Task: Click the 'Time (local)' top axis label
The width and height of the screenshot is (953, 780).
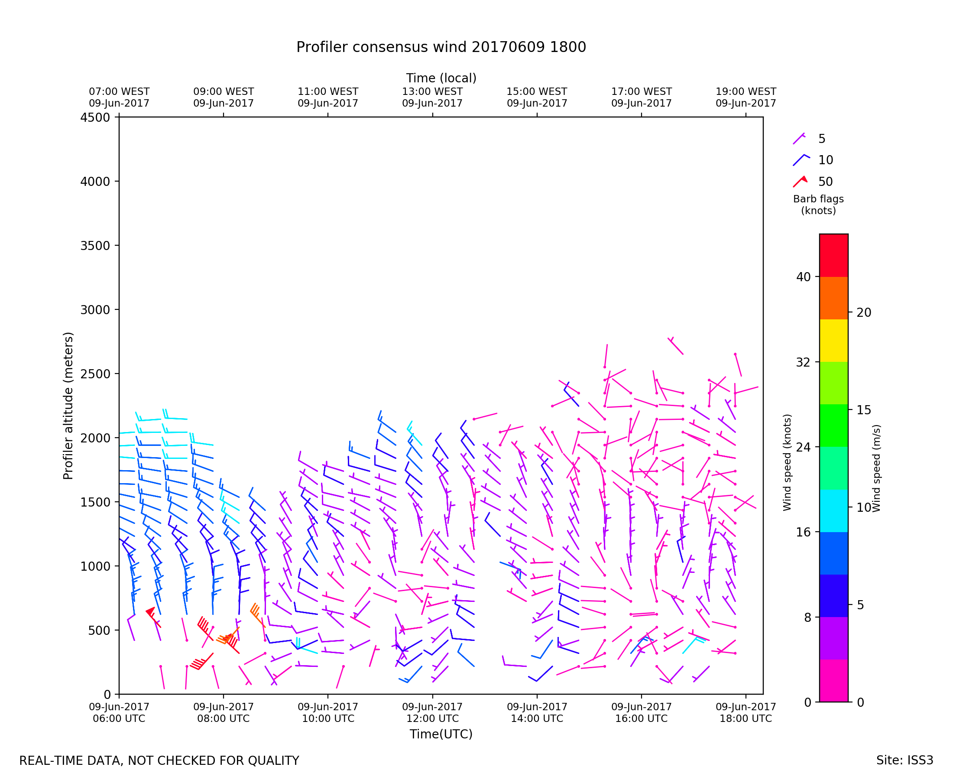Action: [x=441, y=78]
